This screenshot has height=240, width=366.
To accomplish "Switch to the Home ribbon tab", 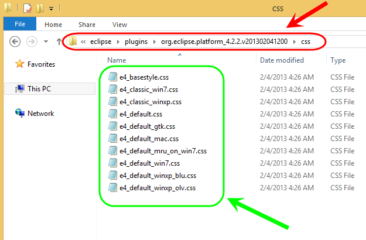I will 53,25.
